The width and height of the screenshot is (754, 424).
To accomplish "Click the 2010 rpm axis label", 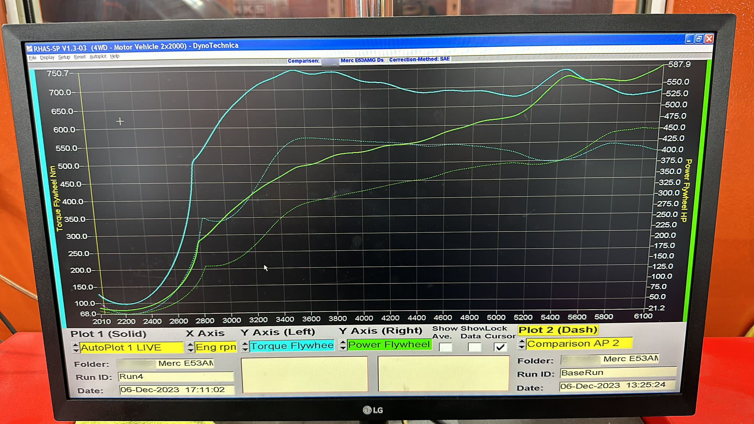I will (x=102, y=321).
